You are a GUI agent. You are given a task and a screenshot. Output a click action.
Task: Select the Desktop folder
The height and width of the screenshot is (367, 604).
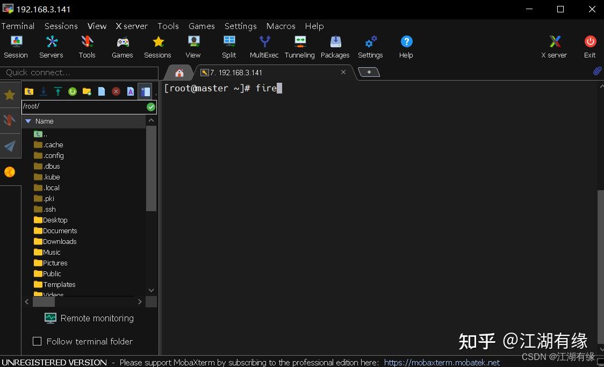tap(51, 220)
